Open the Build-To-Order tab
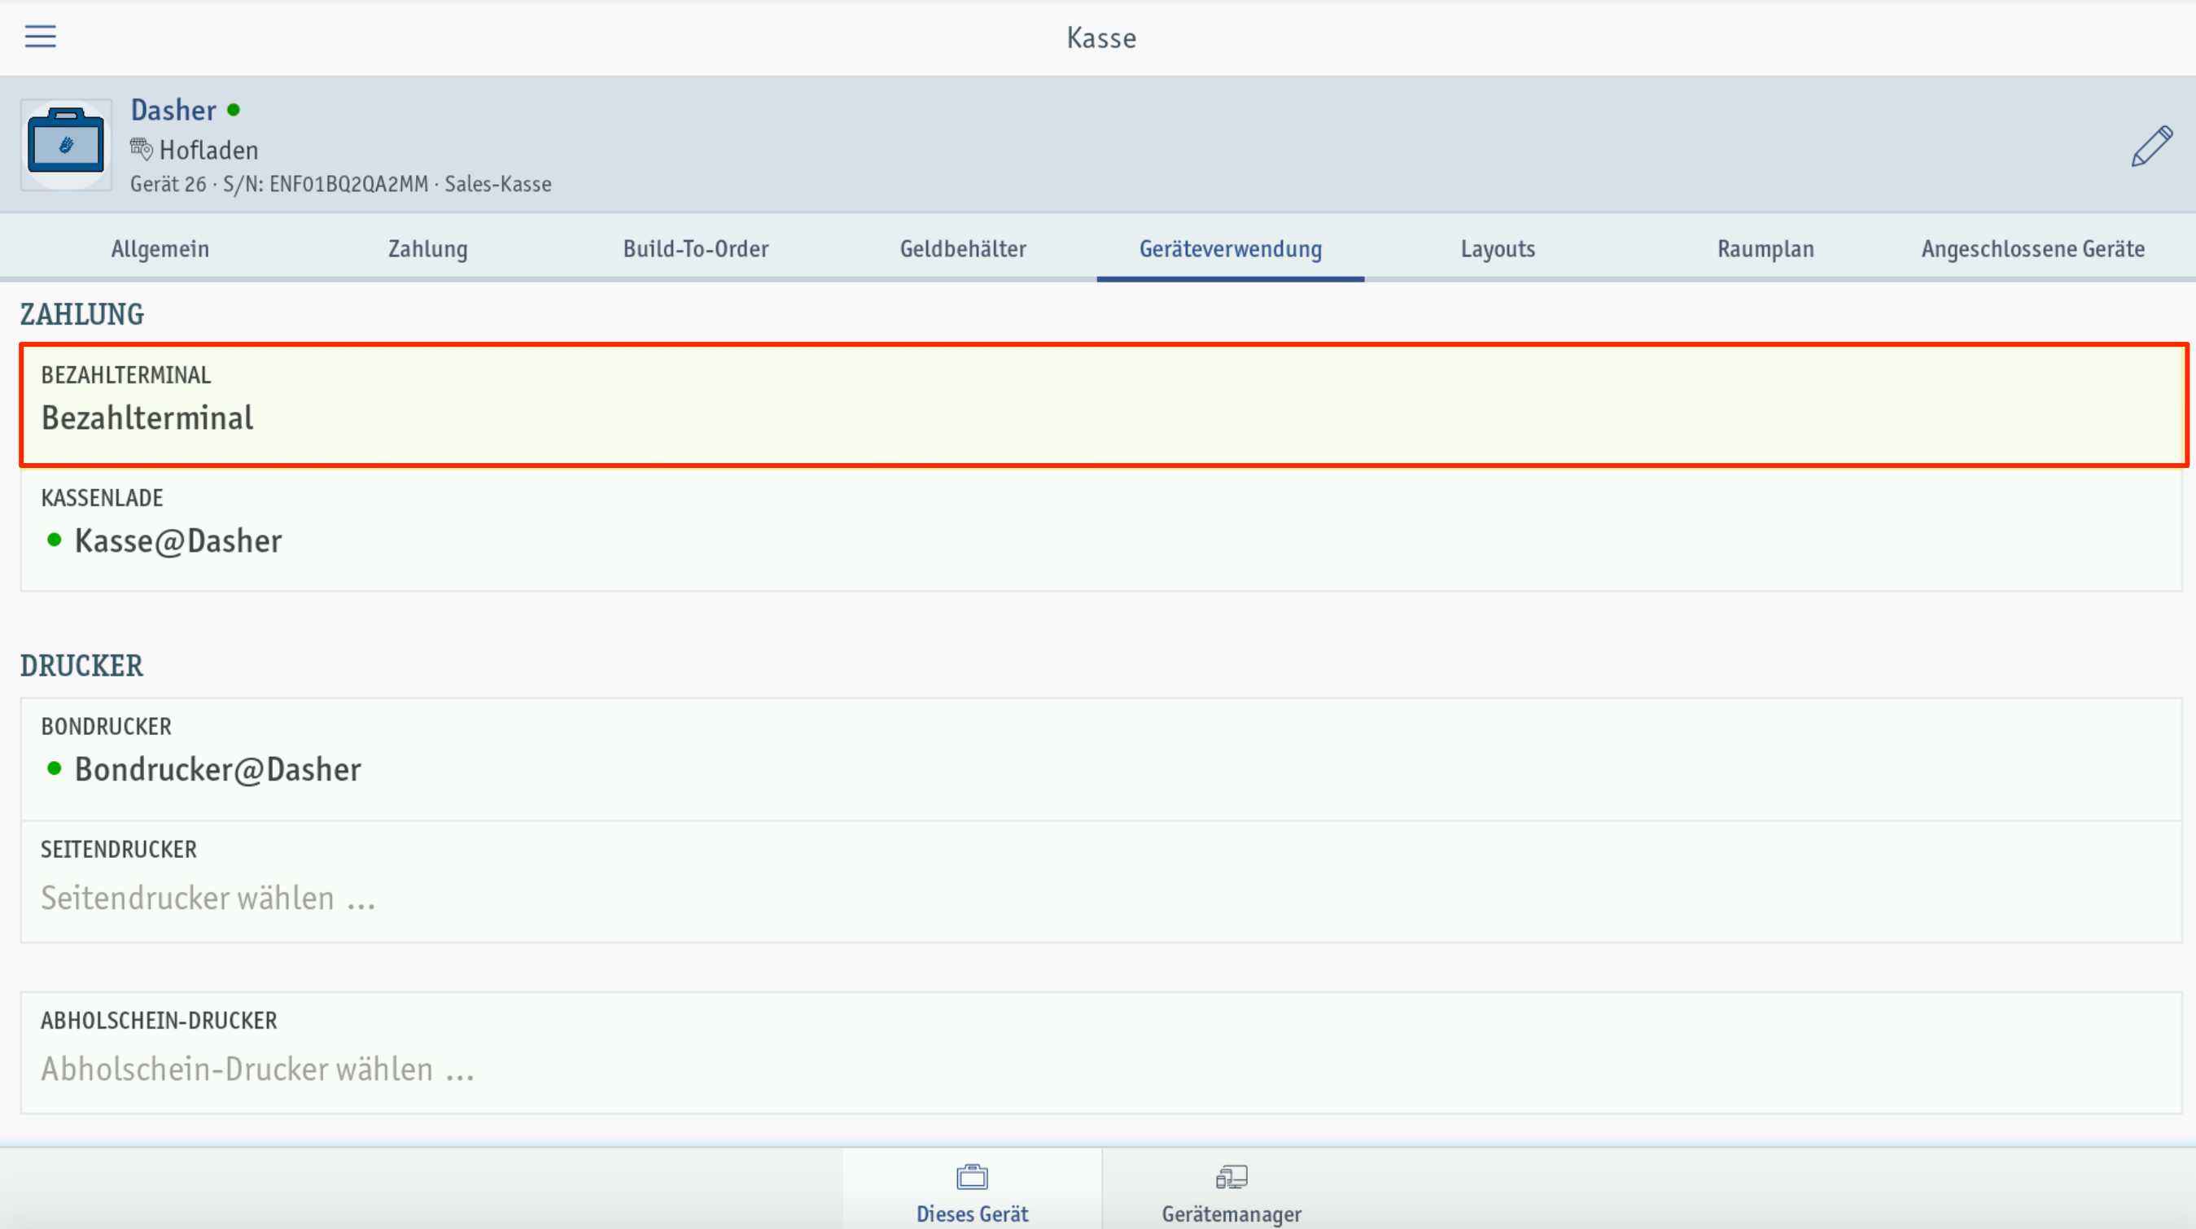The height and width of the screenshot is (1229, 2196). [696, 249]
